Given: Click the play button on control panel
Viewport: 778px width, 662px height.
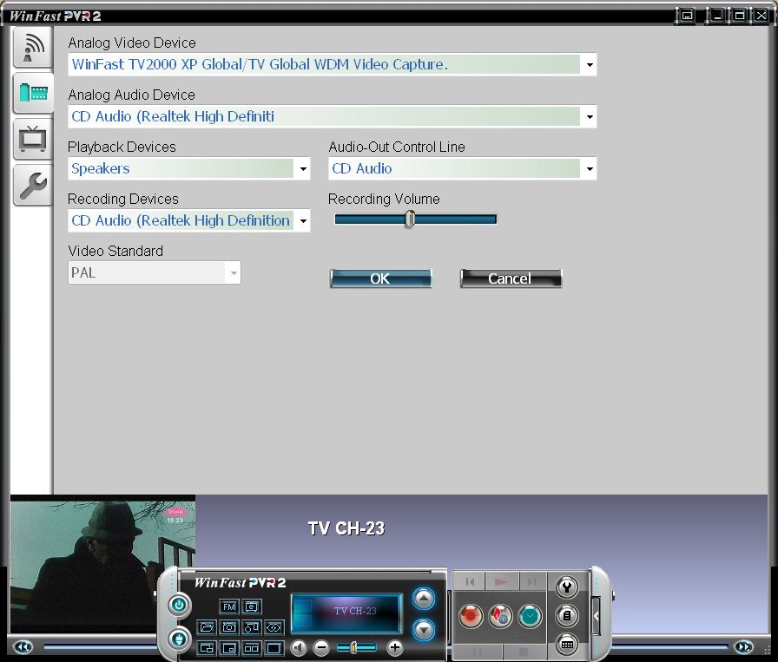Looking at the screenshot, I should 501,581.
